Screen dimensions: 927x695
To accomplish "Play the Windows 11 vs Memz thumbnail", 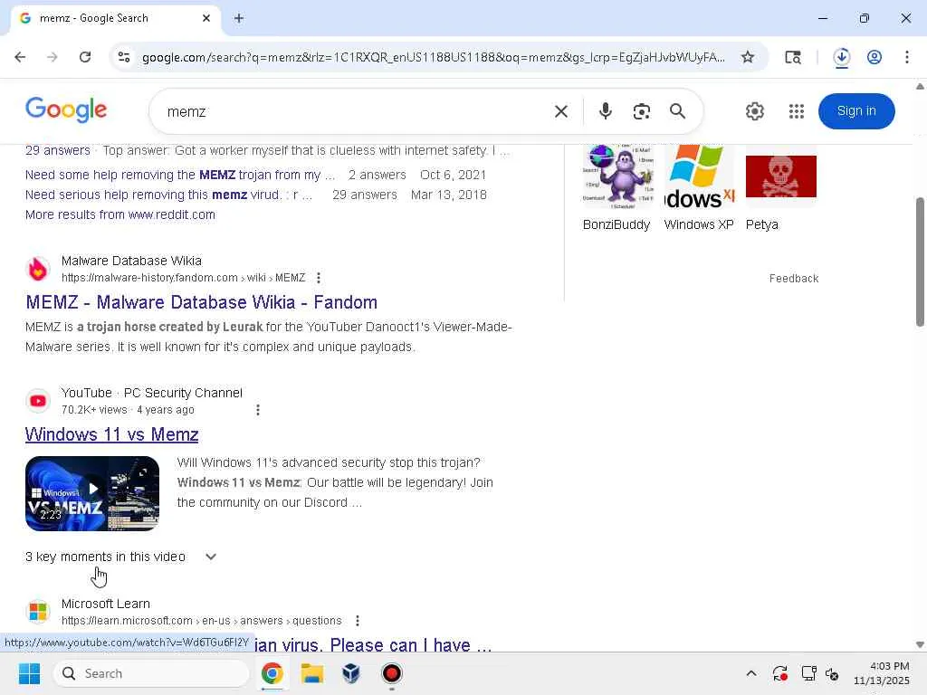I will 92,493.
